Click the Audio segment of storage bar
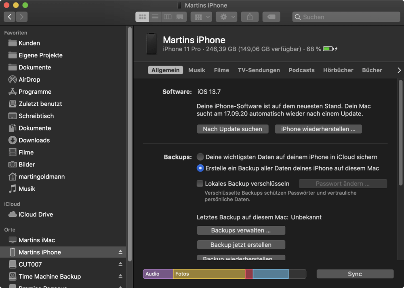Image resolution: width=404 pixels, height=288 pixels. pyautogui.click(x=158, y=274)
